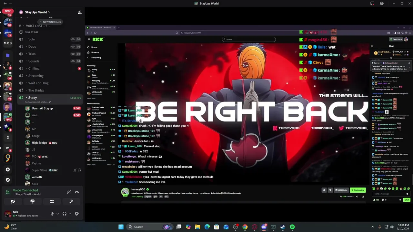Go back in Discord with top-left arrow
Image resolution: width=413 pixels, height=232 pixels.
click(x=5, y=4)
